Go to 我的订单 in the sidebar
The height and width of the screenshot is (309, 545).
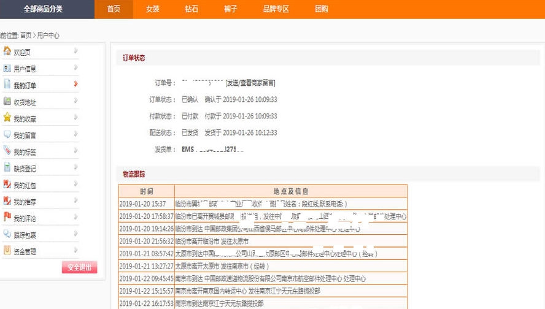click(x=25, y=85)
